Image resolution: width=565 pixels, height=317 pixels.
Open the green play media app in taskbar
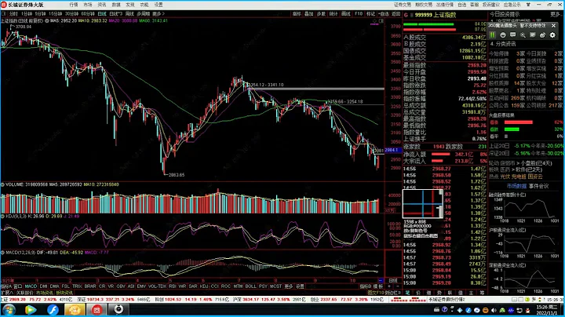(x=31, y=309)
